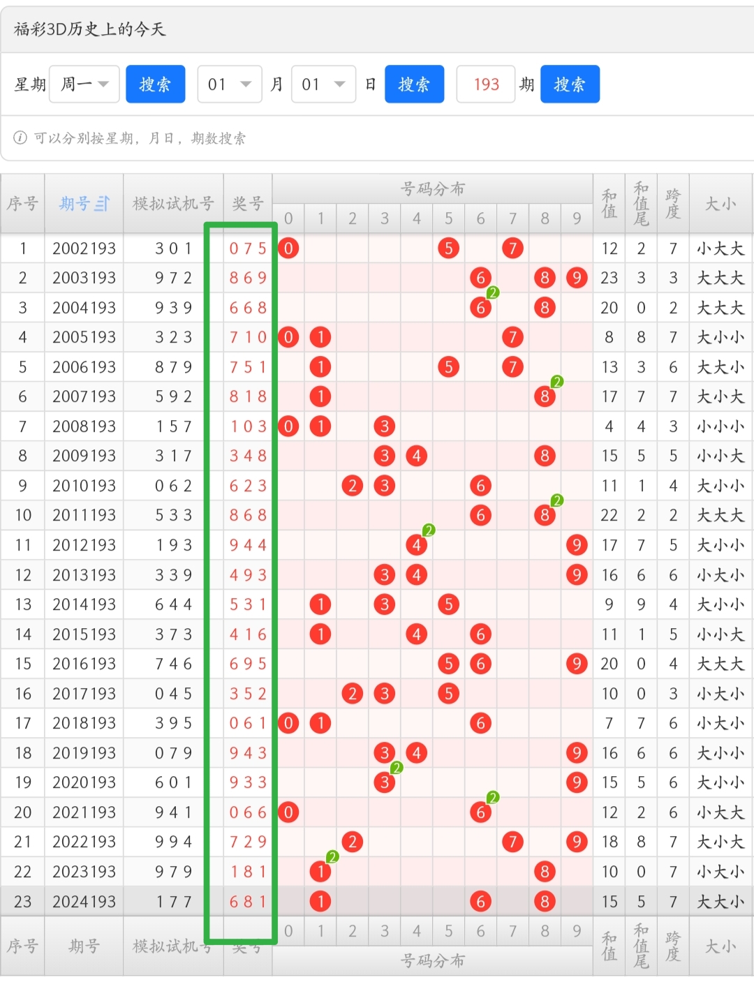The width and height of the screenshot is (754, 982).
Task: Click the 序号 column header at top
Action: (22, 204)
